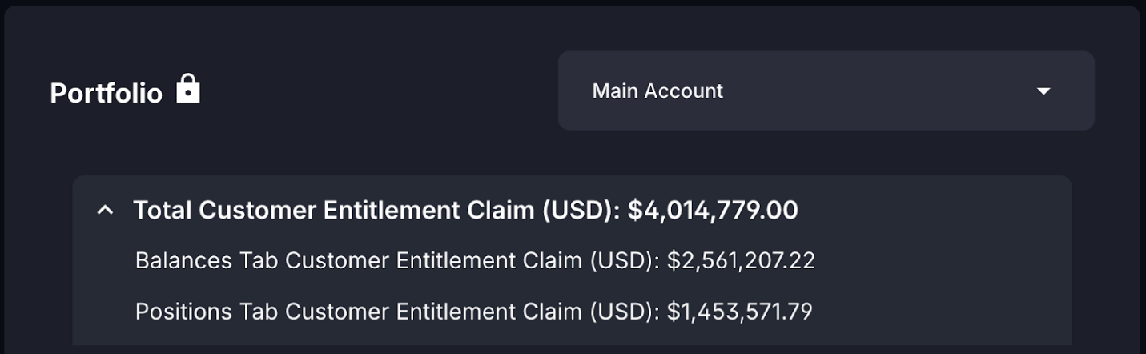Click the triangle caret icon in Main Account
The image size is (1146, 354).
pos(1043,91)
